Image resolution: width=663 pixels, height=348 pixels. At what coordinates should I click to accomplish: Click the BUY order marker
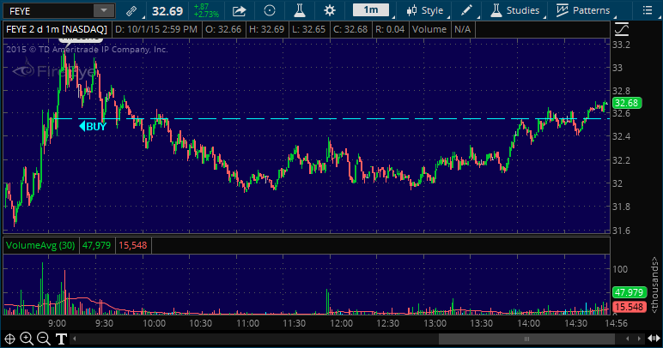click(94, 126)
